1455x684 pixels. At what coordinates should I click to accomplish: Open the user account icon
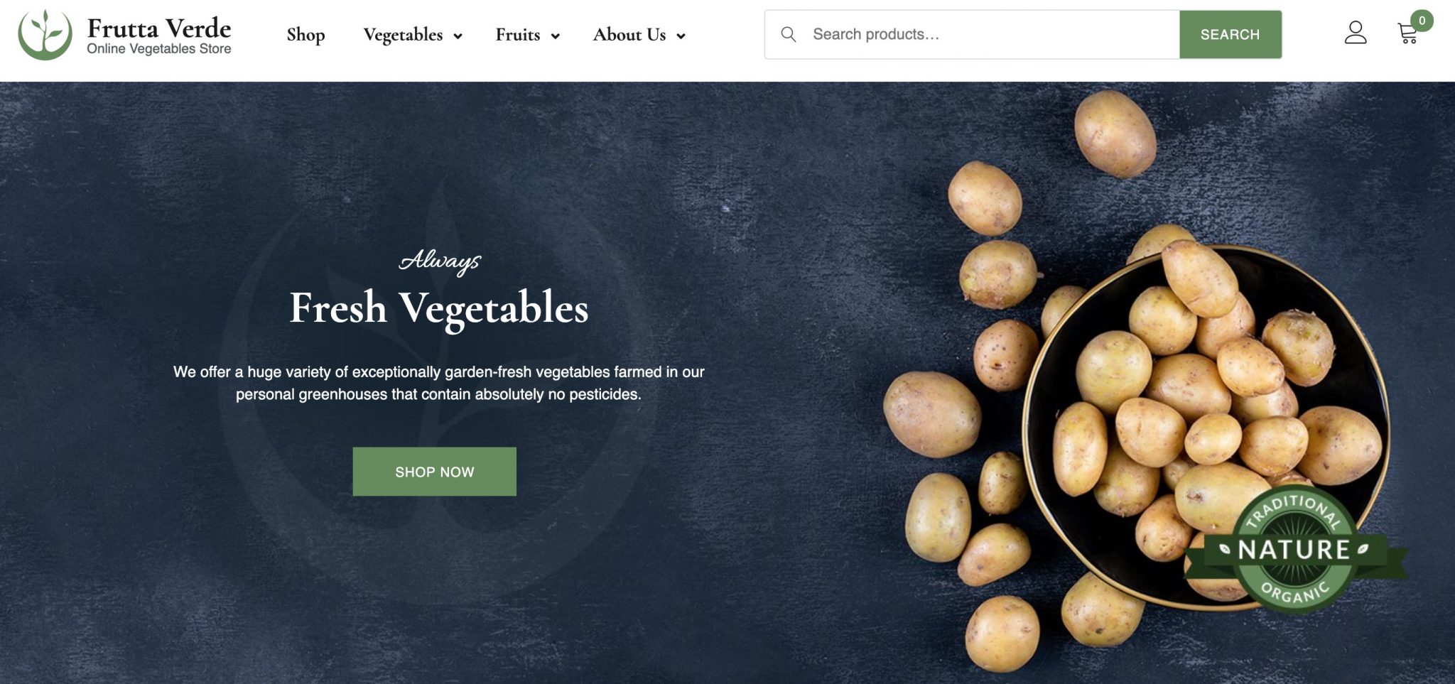[1356, 33]
